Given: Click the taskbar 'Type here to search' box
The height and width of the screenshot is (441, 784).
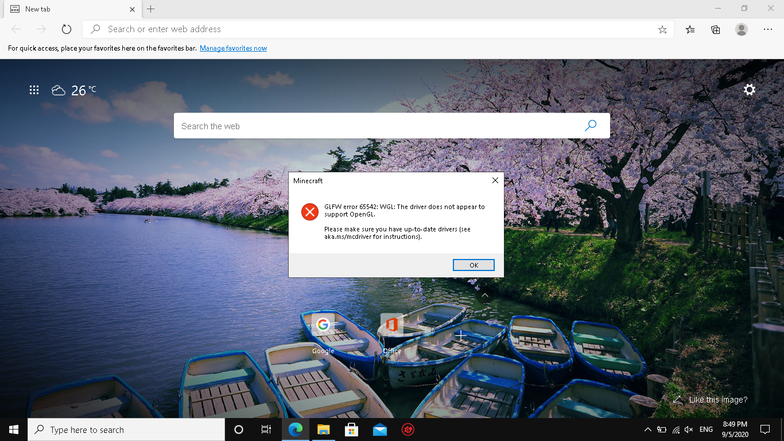Looking at the screenshot, I should [x=126, y=430].
